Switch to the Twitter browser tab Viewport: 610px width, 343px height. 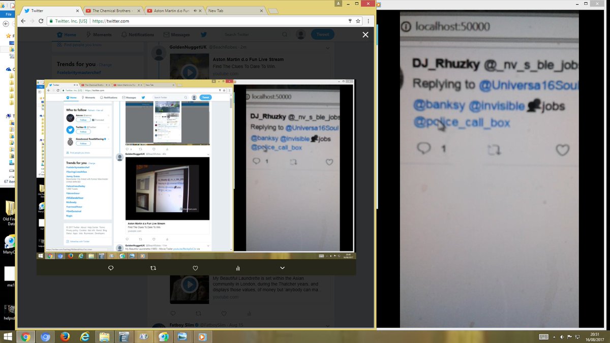coord(48,10)
